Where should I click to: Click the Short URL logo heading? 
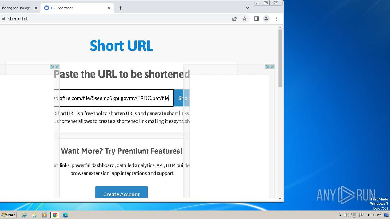click(x=121, y=46)
